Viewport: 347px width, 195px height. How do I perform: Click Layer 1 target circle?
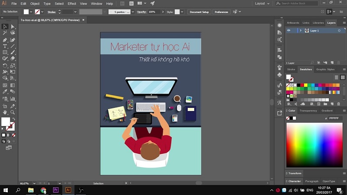coord(339,30)
